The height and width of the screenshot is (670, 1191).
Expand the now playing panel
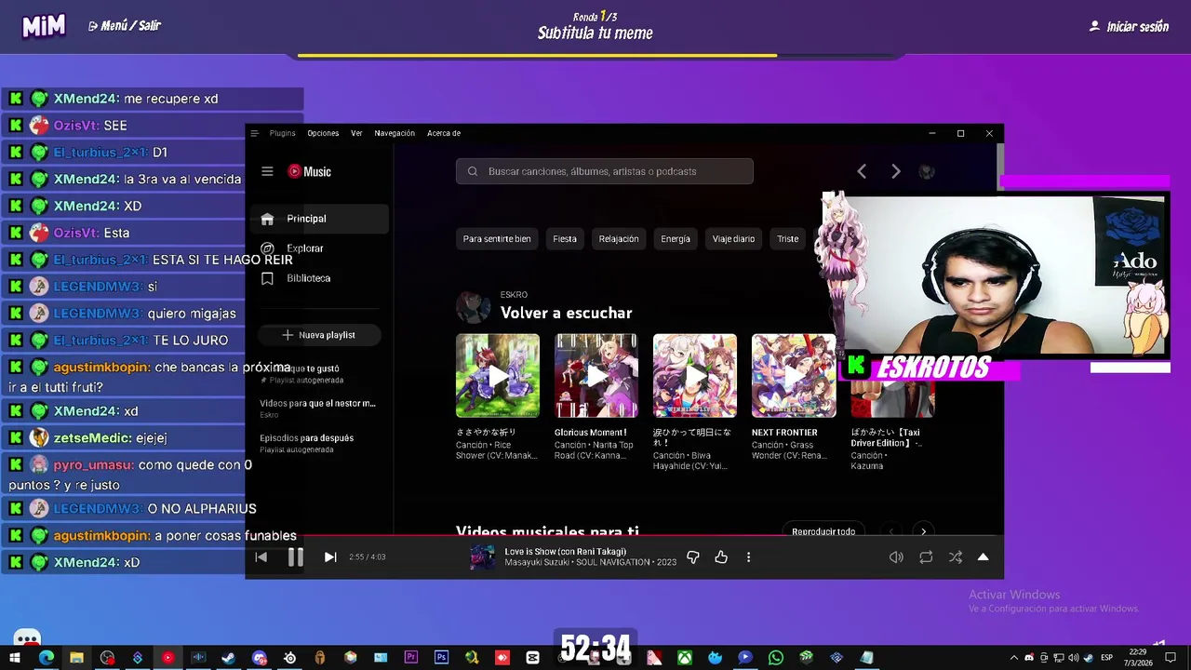pos(984,557)
